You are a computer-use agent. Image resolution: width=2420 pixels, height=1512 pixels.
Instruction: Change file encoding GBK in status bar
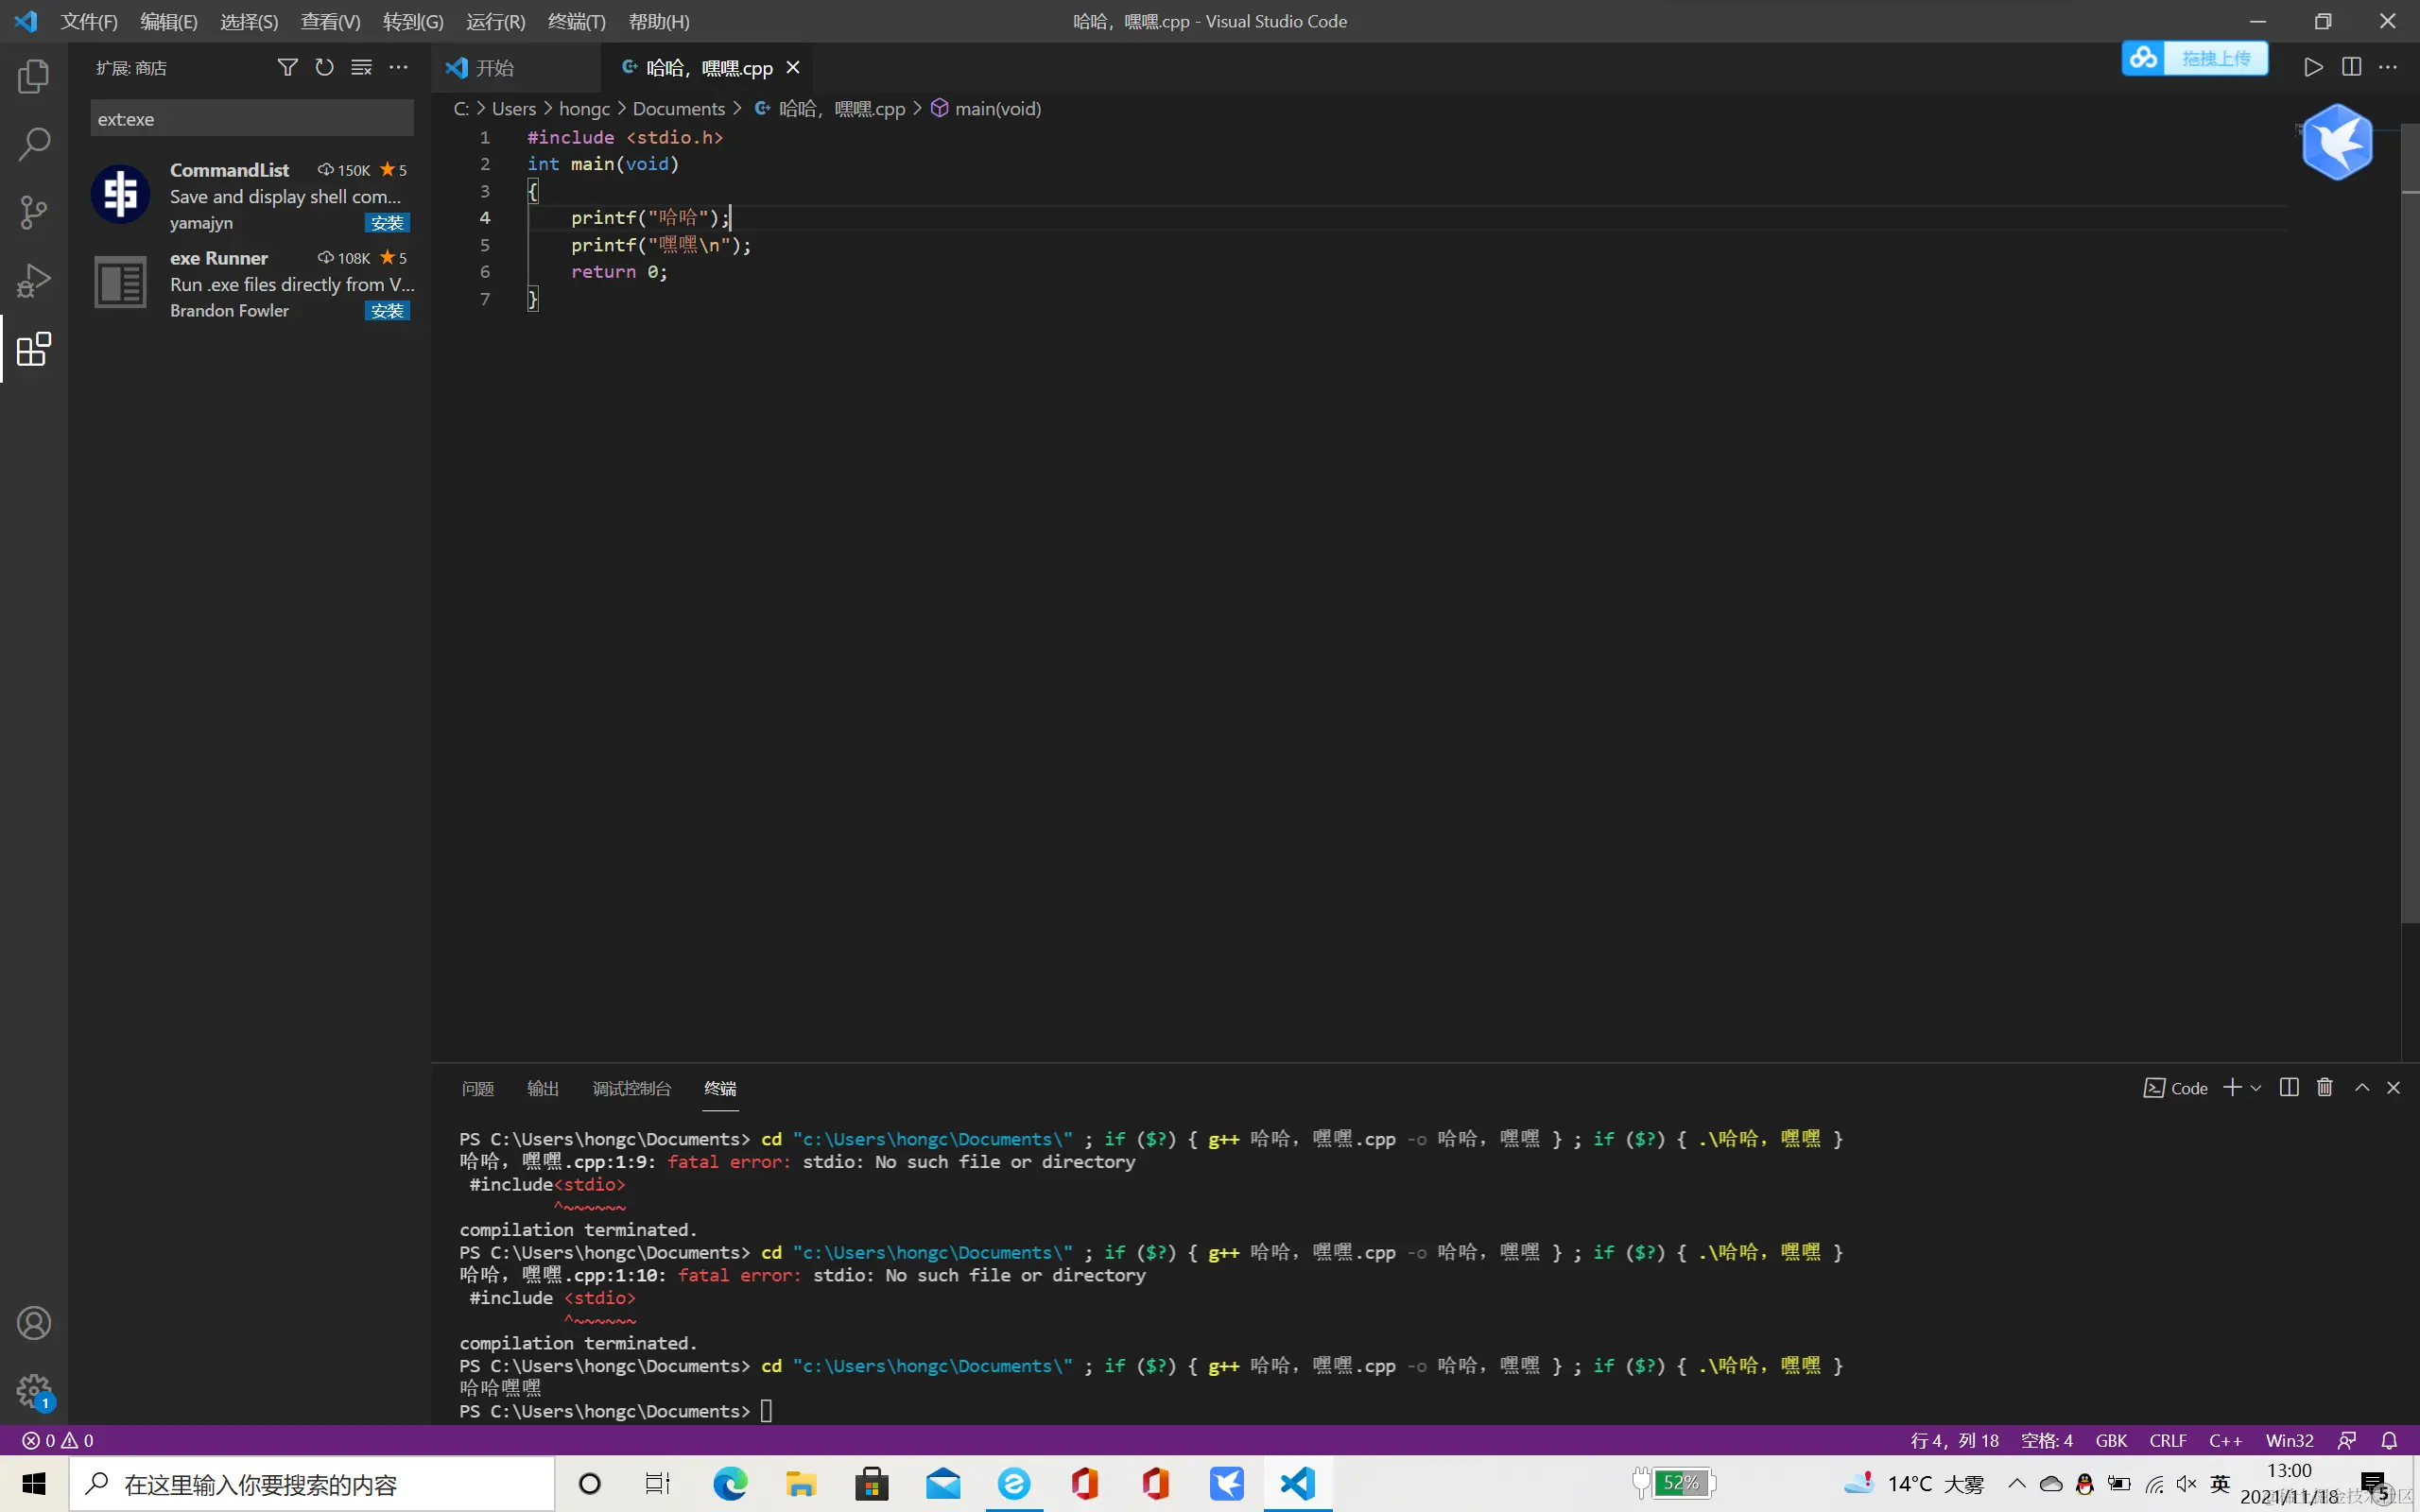click(x=2111, y=1440)
